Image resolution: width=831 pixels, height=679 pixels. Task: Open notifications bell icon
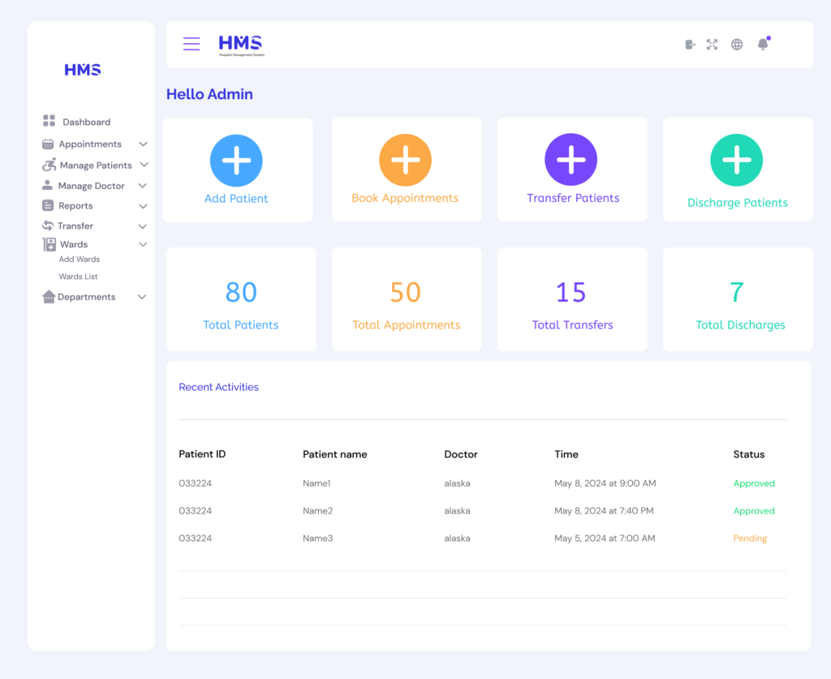(763, 45)
